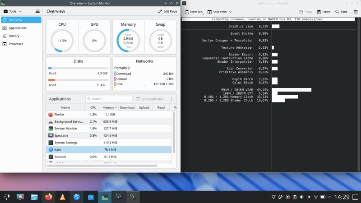Open the History page in sidebar
361x203 pixels.
tap(14, 36)
